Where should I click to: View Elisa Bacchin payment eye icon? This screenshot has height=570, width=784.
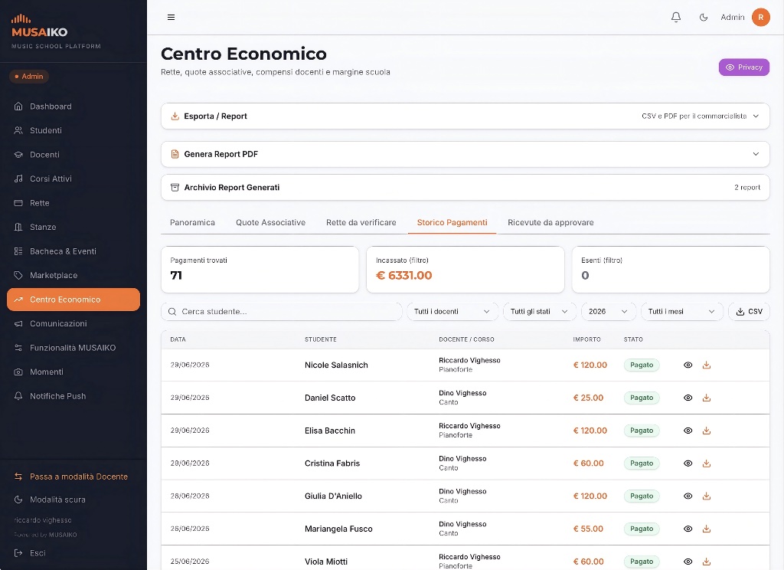[688, 431]
